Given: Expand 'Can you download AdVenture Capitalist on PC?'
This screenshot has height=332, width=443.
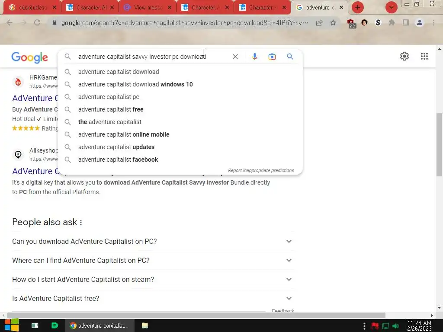Looking at the screenshot, I should coord(153,241).
